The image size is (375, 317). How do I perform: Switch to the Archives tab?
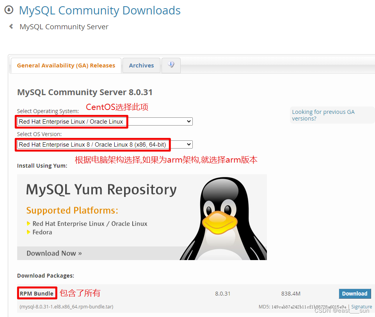pos(141,66)
